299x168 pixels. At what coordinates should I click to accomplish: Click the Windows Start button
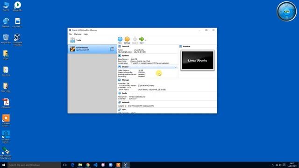[x=4, y=165]
